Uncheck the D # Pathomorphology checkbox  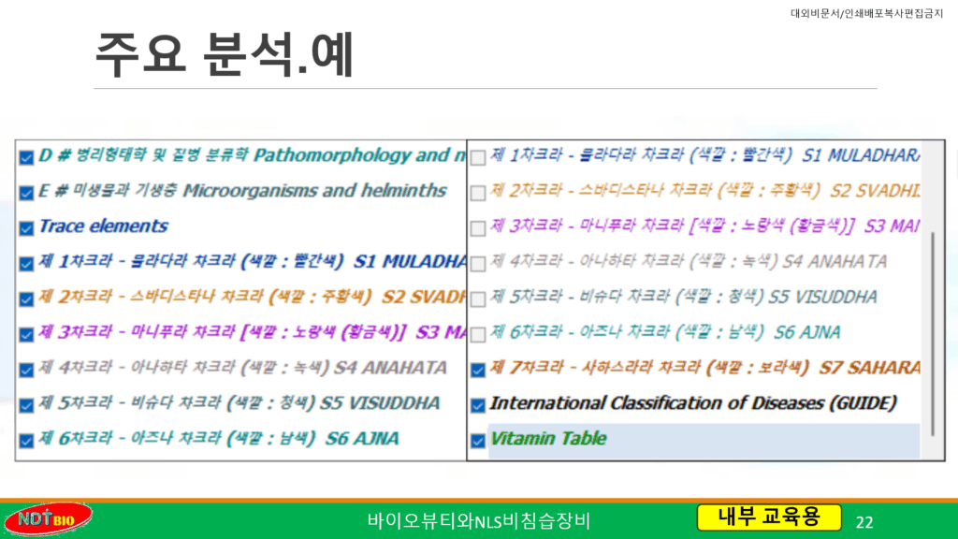coord(26,155)
